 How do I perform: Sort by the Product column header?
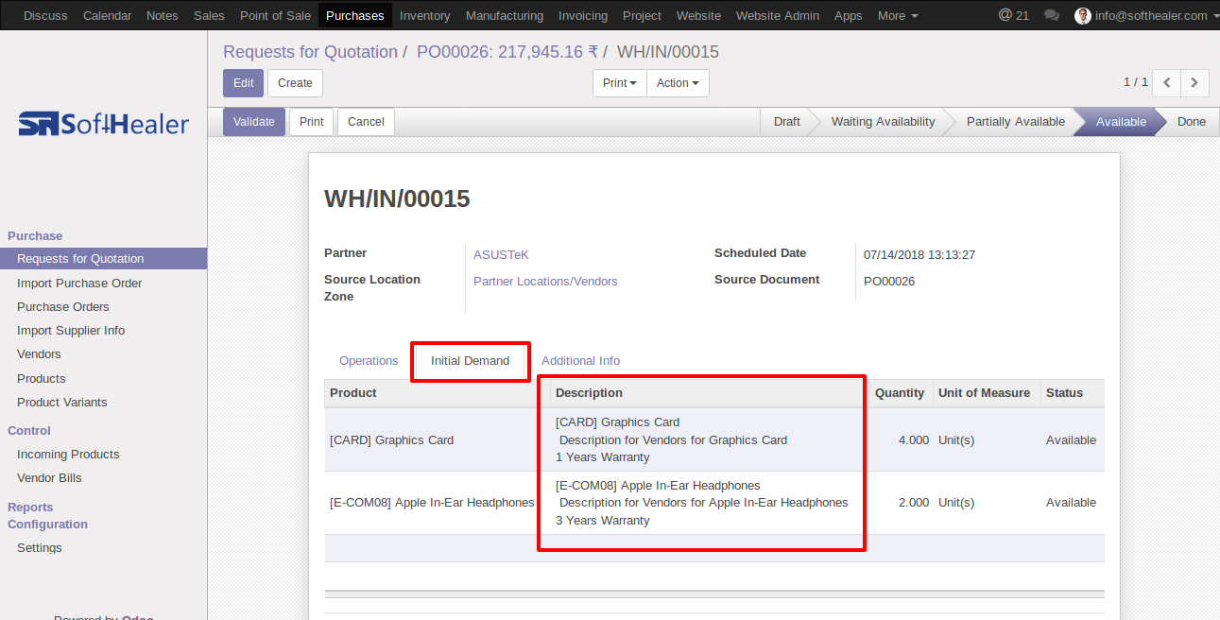click(x=438, y=393)
